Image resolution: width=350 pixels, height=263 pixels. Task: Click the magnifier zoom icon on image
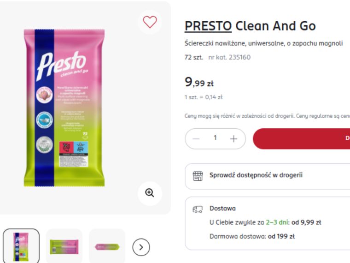coord(150,193)
